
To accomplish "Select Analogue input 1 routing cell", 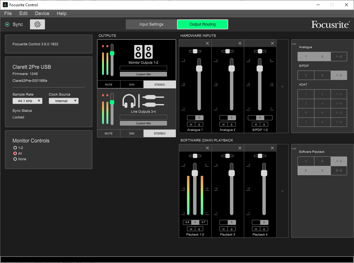I will (306, 57).
